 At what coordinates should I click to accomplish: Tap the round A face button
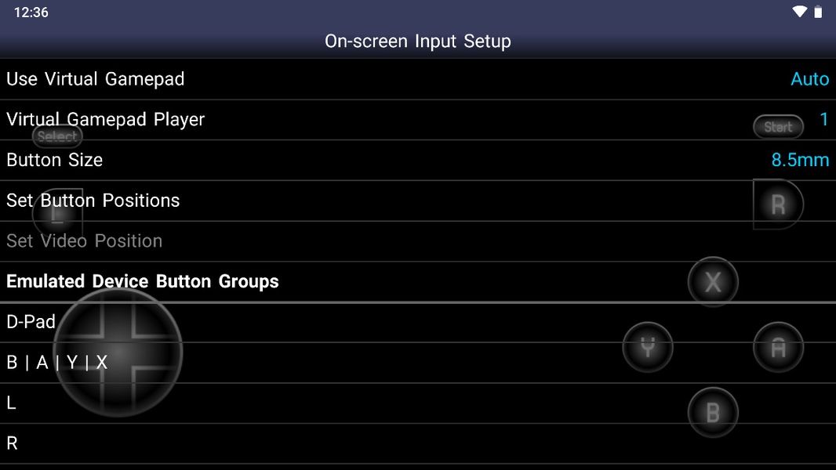[x=778, y=347]
